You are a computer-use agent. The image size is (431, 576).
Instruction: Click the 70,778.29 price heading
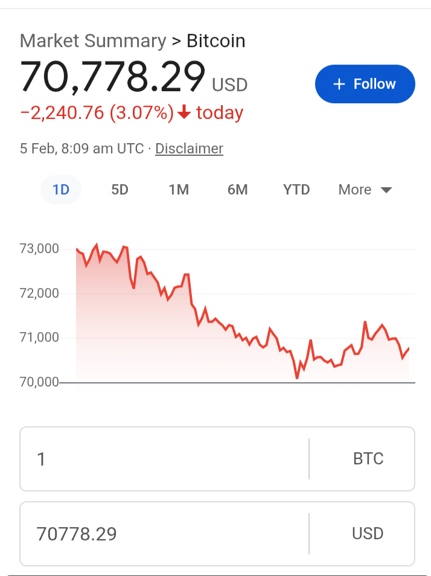(x=113, y=78)
